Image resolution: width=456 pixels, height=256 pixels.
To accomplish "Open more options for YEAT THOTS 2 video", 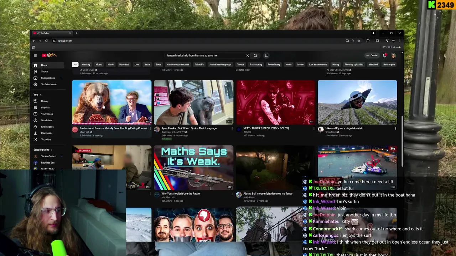I will coord(314,128).
